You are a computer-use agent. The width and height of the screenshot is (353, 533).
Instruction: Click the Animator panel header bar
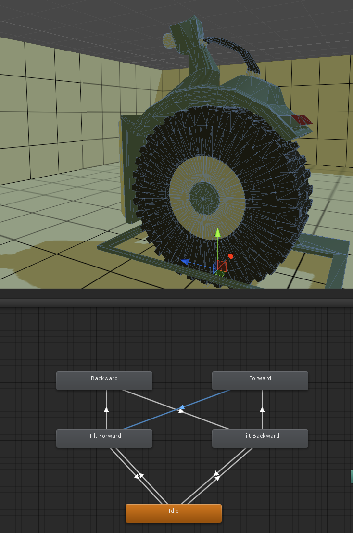(x=176, y=303)
